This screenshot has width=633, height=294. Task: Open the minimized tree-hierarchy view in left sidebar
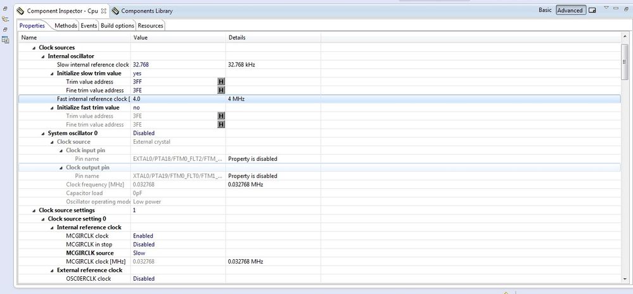point(5,19)
